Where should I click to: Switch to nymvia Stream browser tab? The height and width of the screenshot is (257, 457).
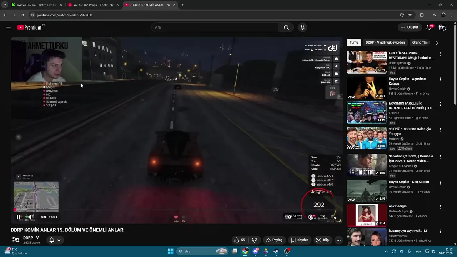36,5
